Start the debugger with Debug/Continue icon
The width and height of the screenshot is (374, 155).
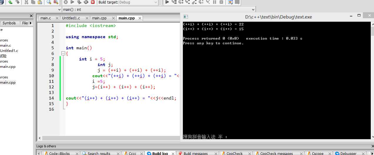(167, 2)
